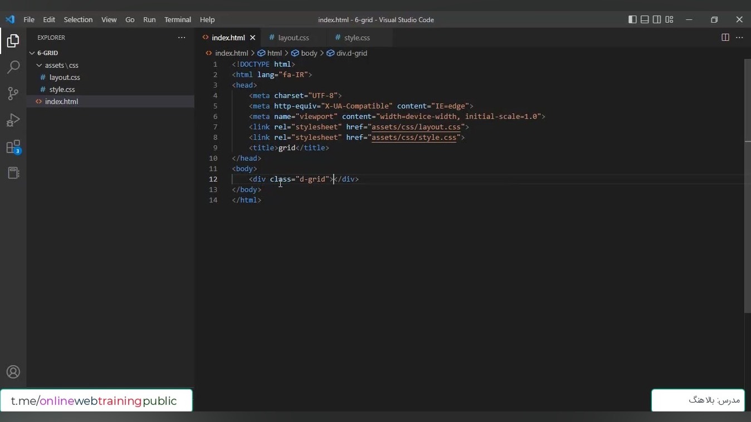The width and height of the screenshot is (751, 422).
Task: Open Explorer's Views and More Actions ellipsis
Action: point(181,37)
